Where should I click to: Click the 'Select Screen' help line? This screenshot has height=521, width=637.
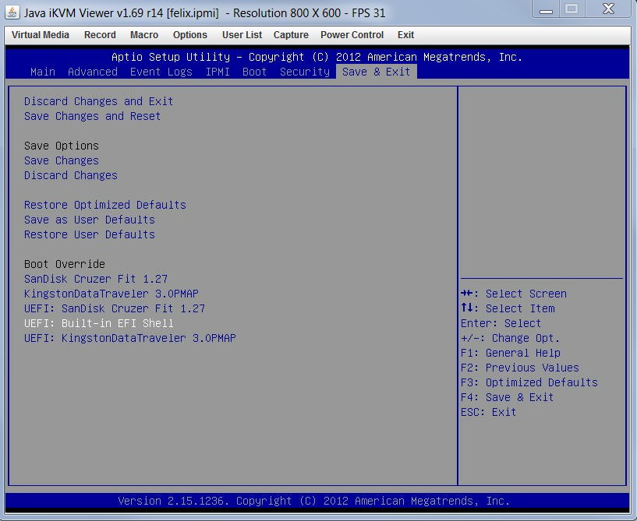point(514,294)
